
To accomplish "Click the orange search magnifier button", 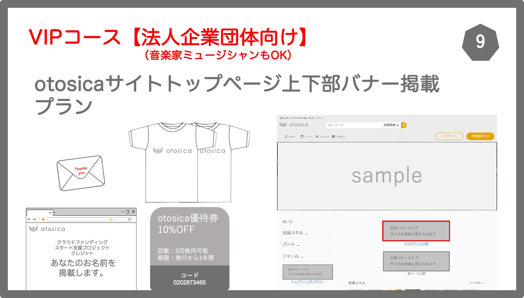I will tap(403, 125).
